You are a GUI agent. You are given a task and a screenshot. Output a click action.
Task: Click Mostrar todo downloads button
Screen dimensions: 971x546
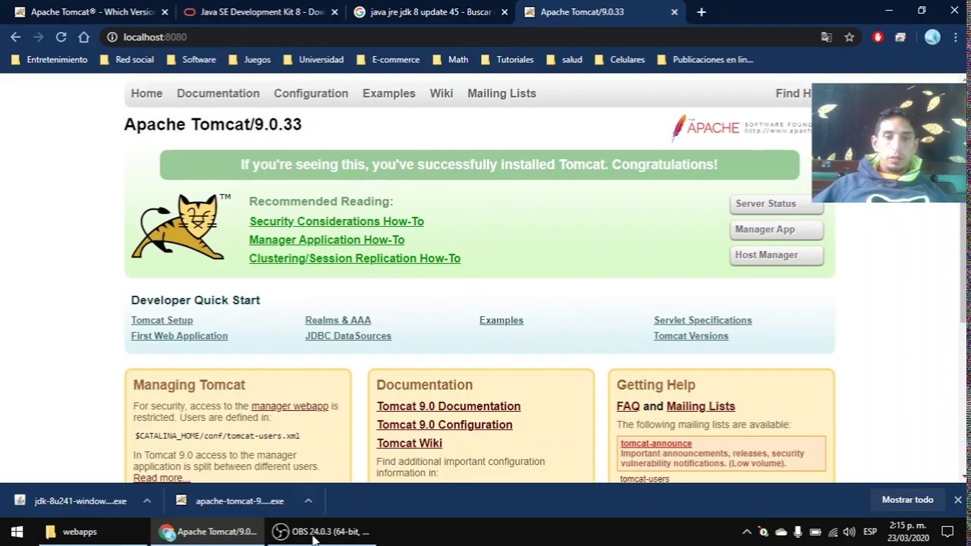pos(907,500)
